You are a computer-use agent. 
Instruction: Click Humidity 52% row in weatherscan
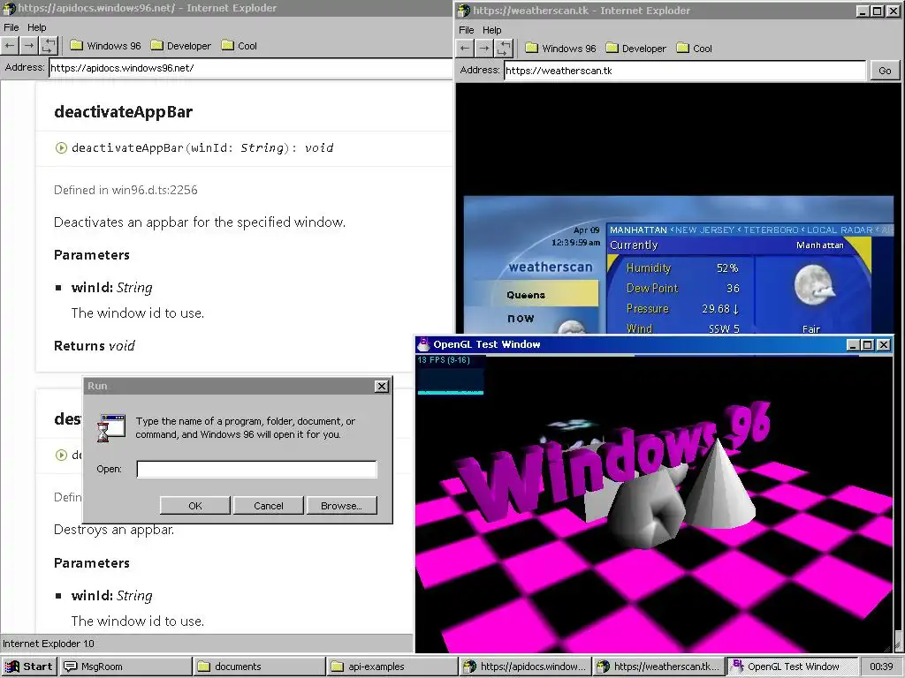pos(682,268)
